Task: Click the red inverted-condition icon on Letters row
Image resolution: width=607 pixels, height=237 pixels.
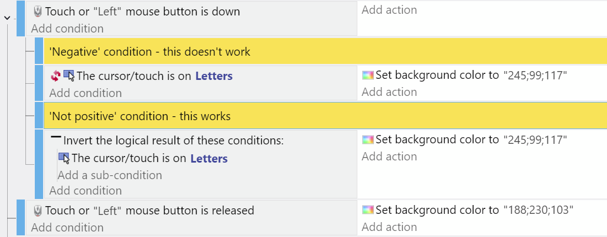Action: [55, 76]
